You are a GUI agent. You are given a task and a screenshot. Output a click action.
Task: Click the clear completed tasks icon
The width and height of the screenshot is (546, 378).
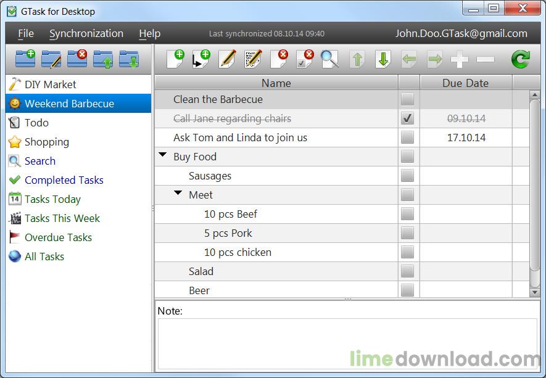[x=305, y=59]
